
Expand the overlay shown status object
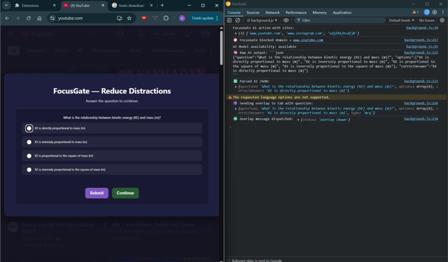click(298, 119)
